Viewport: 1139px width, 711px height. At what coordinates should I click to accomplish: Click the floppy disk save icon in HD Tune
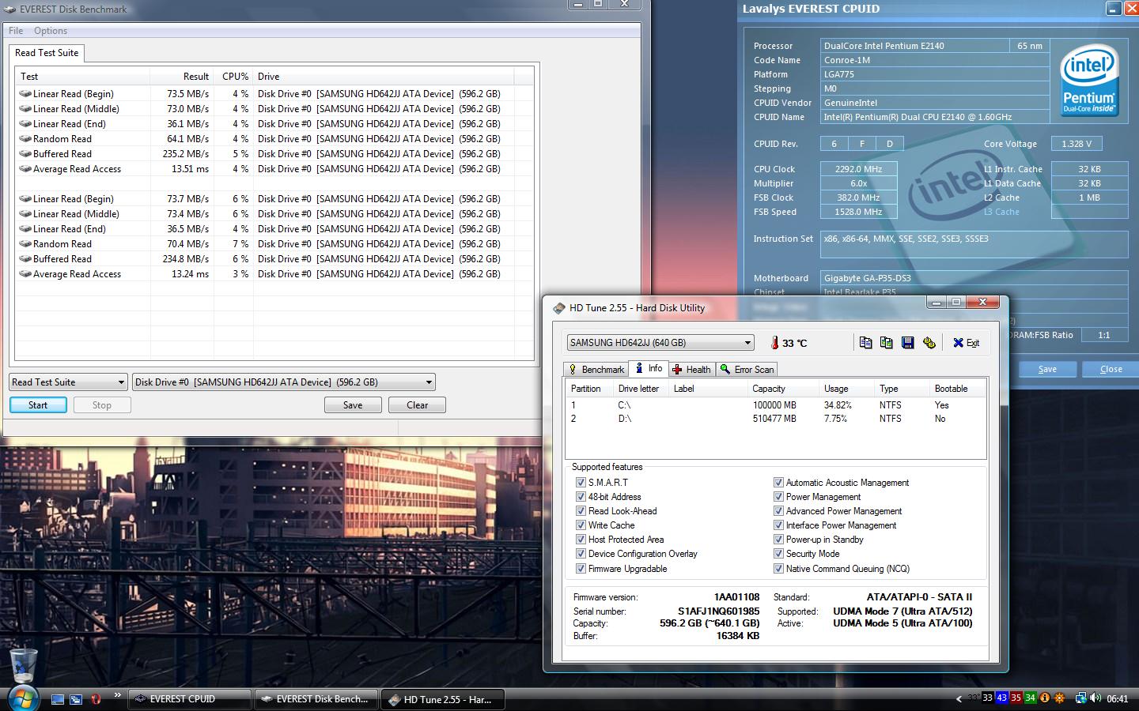[x=908, y=343]
